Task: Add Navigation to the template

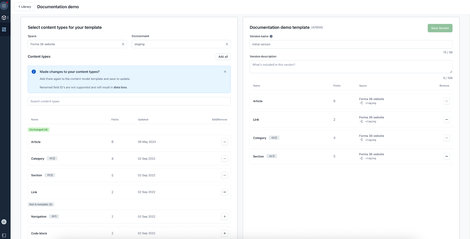Action: click(x=225, y=217)
